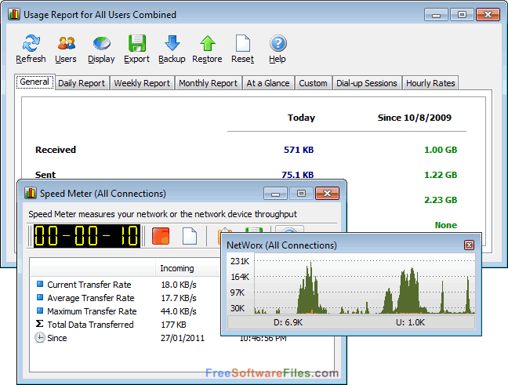508x385 pixels.
Task: Switch to the At a Glance tab
Action: [268, 83]
